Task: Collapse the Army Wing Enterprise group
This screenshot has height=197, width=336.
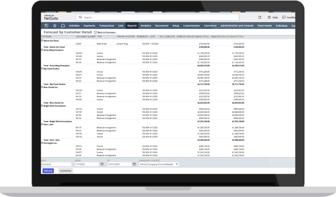Action: tap(42, 50)
